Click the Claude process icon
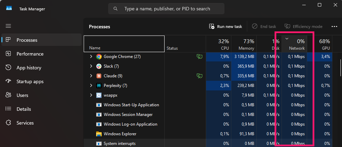This screenshot has height=147, width=342. pyautogui.click(x=99, y=76)
